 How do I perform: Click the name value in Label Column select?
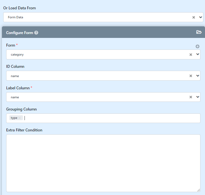click(15, 97)
